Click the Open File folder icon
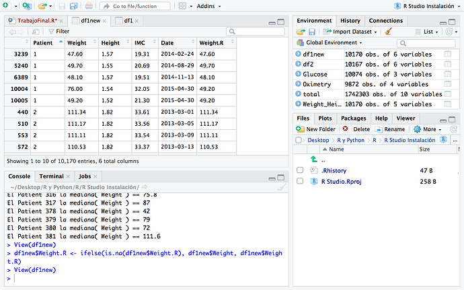 coord(42,6)
